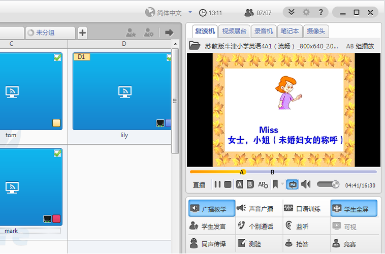385x254 pixels.
Task: Open 测验 quiz function
Action: pyautogui.click(x=249, y=244)
